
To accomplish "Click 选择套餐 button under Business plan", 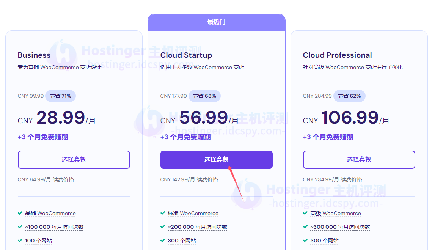I will (x=74, y=160).
